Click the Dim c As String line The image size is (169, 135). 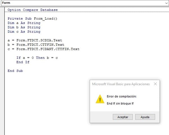(x=24, y=31)
